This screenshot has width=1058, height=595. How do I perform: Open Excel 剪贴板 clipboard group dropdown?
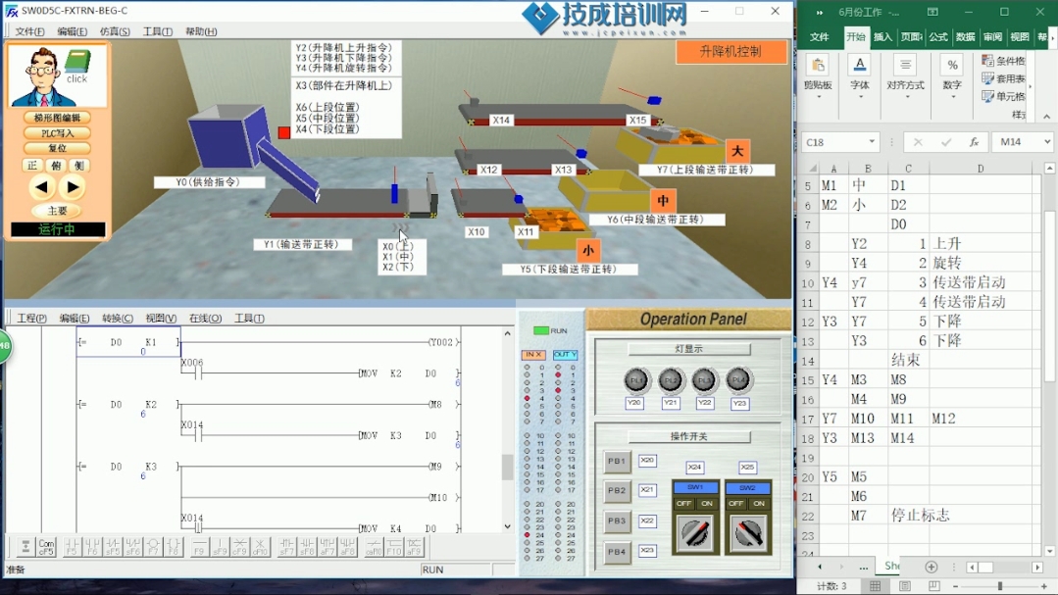pyautogui.click(x=818, y=98)
